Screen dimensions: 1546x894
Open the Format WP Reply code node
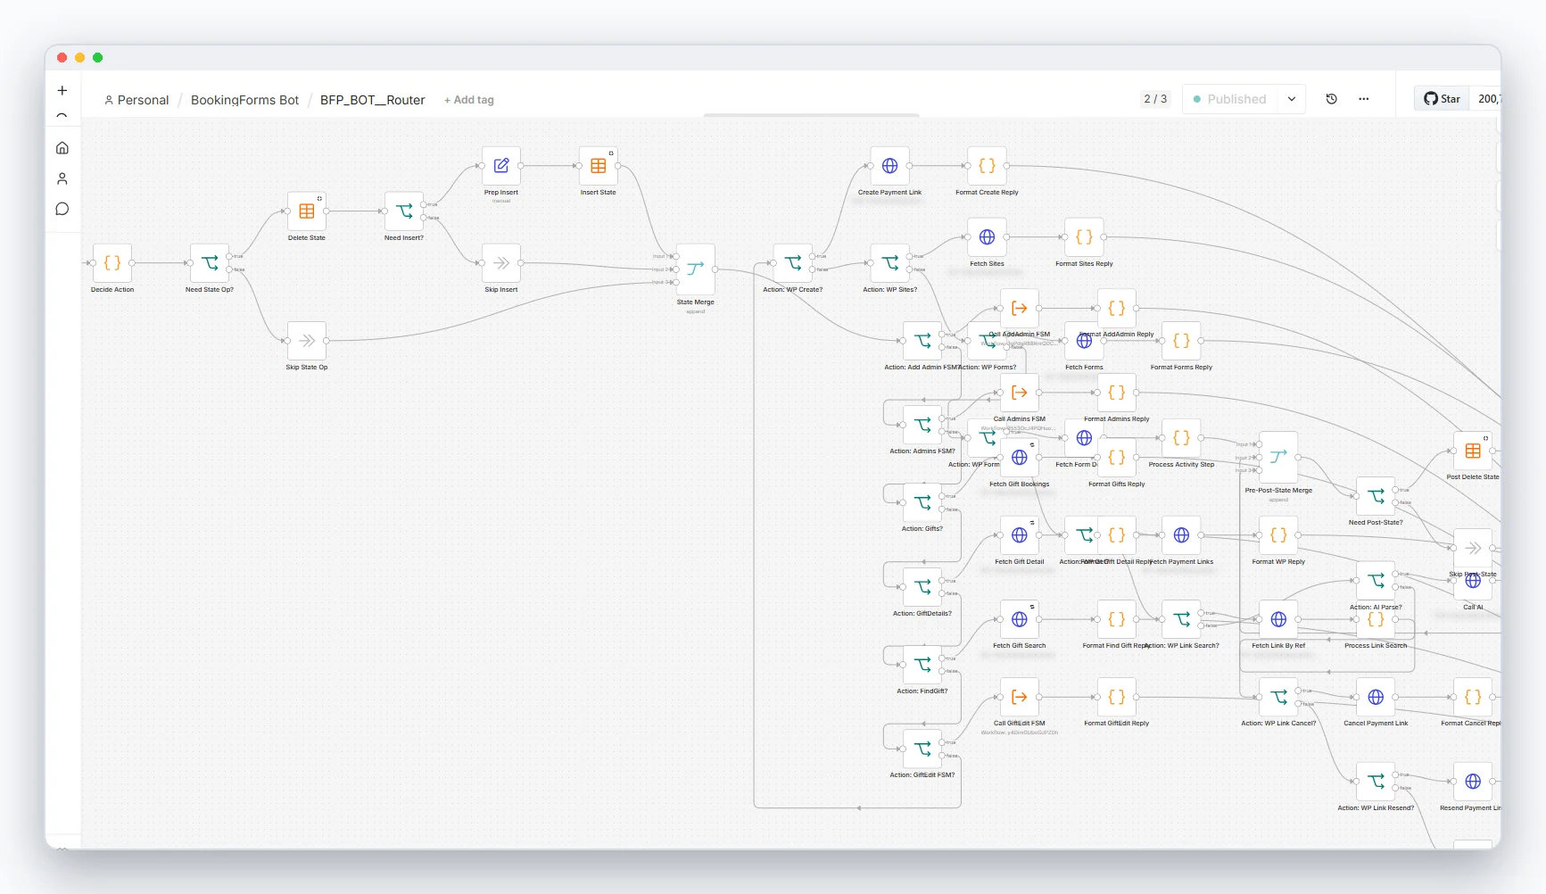tap(1278, 535)
